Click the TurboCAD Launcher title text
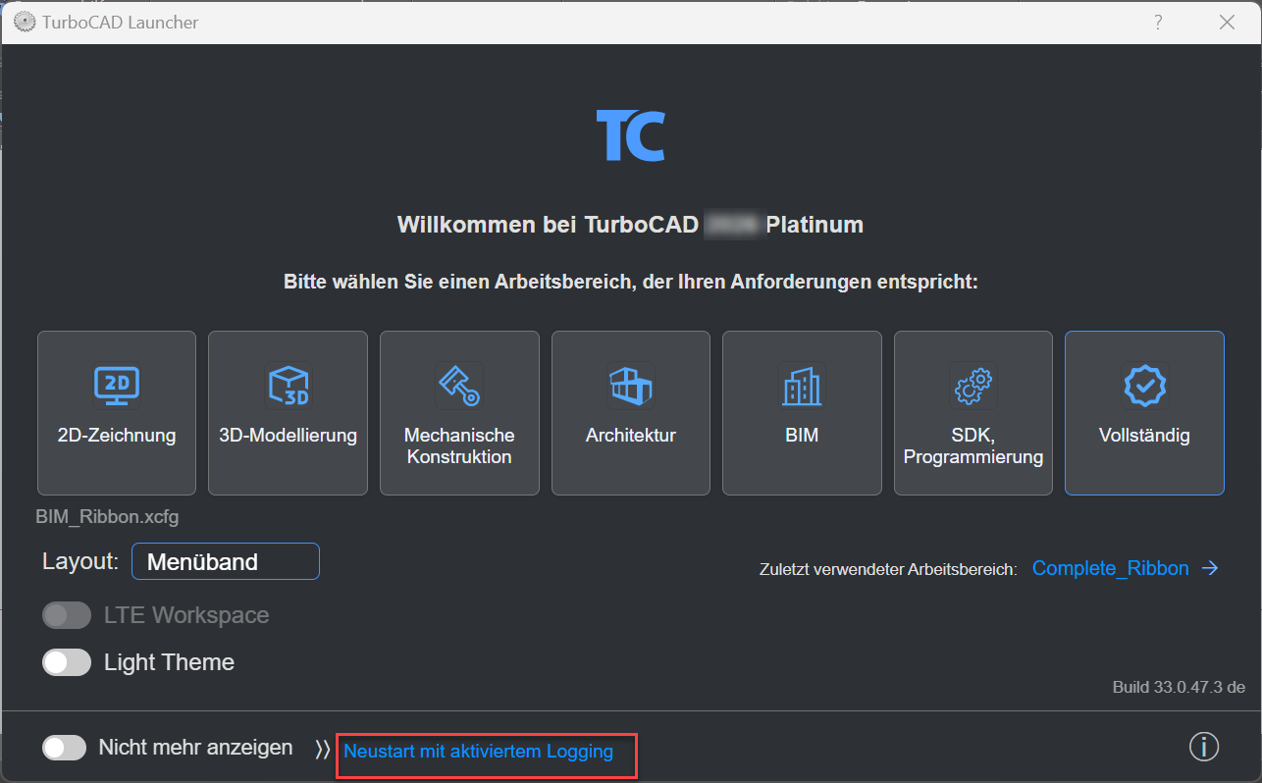 [120, 22]
